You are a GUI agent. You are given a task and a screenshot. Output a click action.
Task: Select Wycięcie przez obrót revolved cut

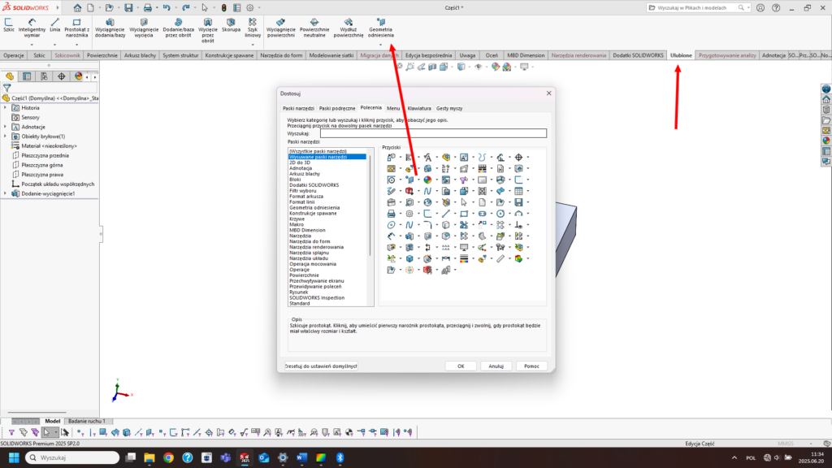click(207, 30)
